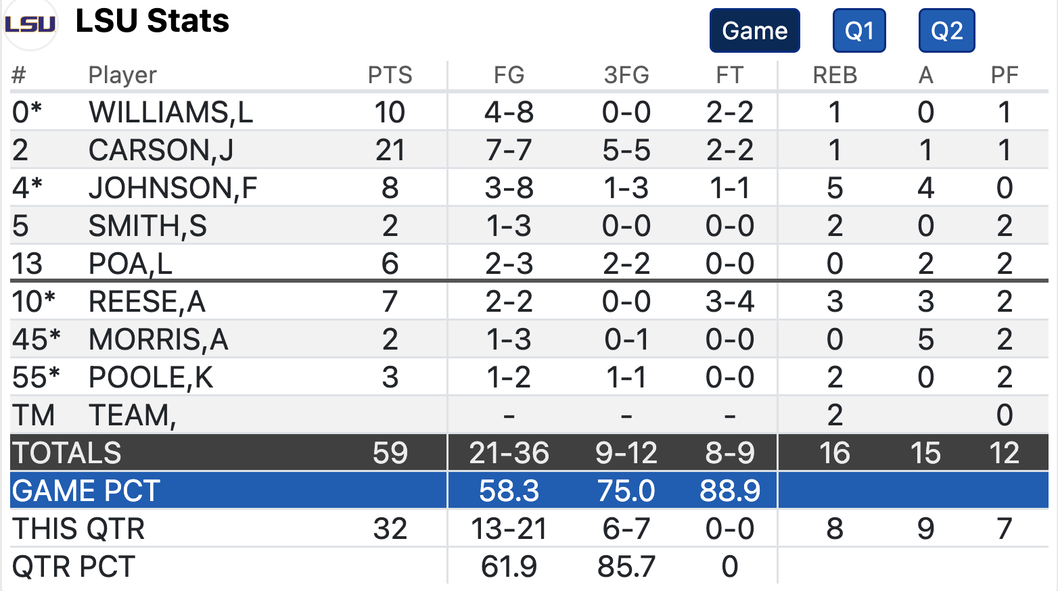The height and width of the screenshot is (591, 1058).
Task: Select the Game stats view
Action: click(754, 30)
